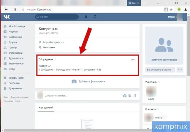
Task: Click video icon in Add post box
Action: (130, 96)
